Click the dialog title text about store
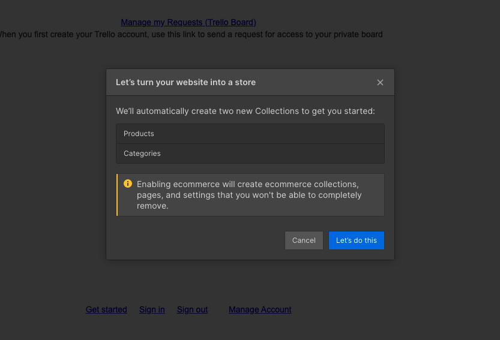Viewport: 500px width, 340px height. (185, 82)
